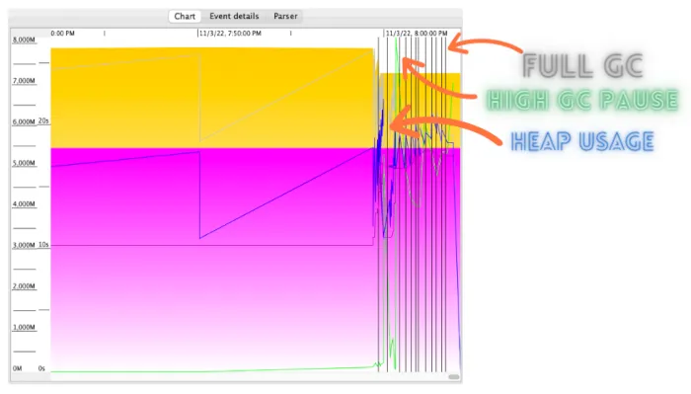Select the Parser tab
691x394 pixels.
[x=285, y=17]
